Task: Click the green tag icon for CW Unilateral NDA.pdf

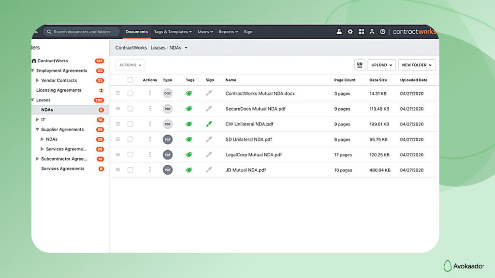Action: coord(188,124)
